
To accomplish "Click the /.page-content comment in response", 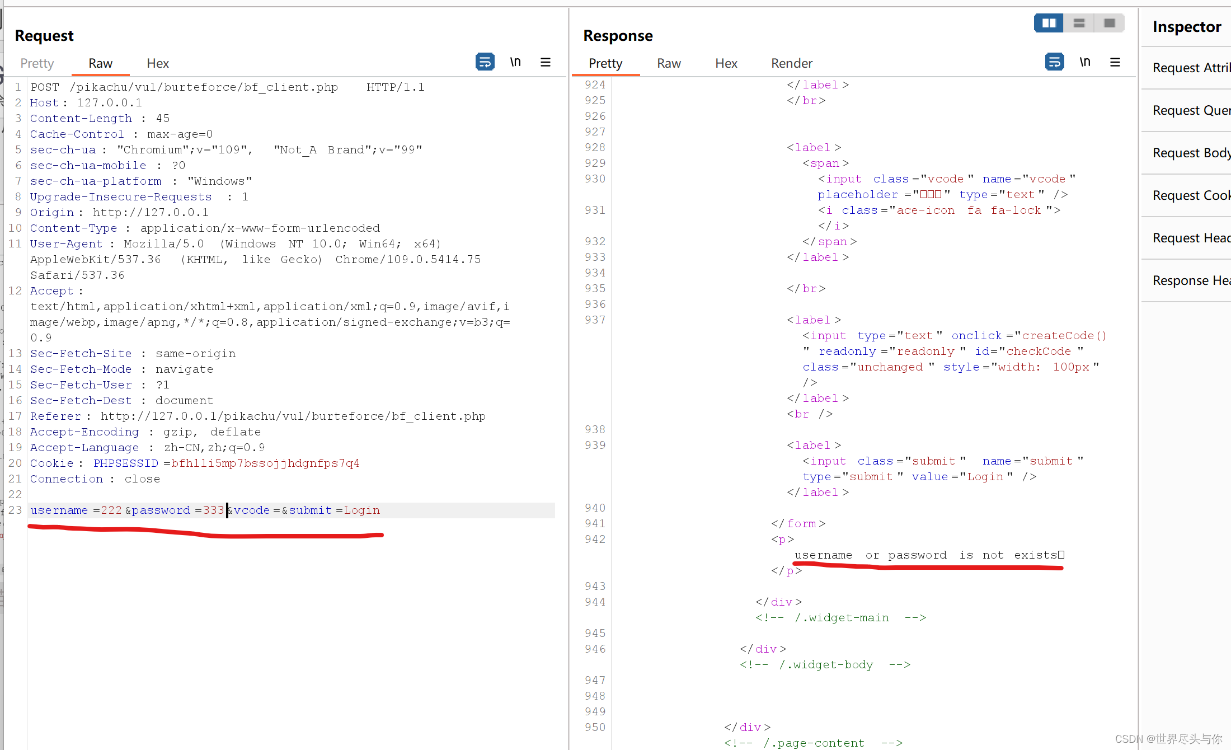I will (x=813, y=743).
